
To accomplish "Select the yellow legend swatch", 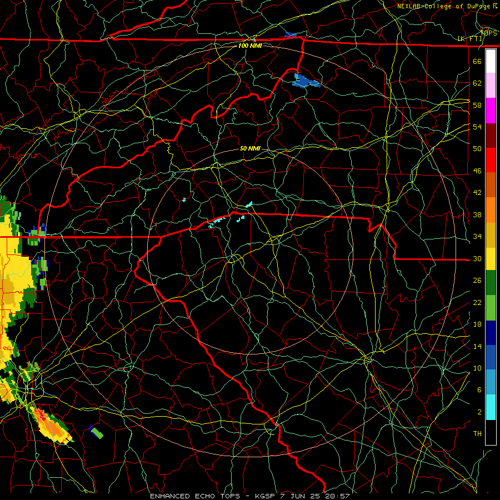I will (x=491, y=258).
